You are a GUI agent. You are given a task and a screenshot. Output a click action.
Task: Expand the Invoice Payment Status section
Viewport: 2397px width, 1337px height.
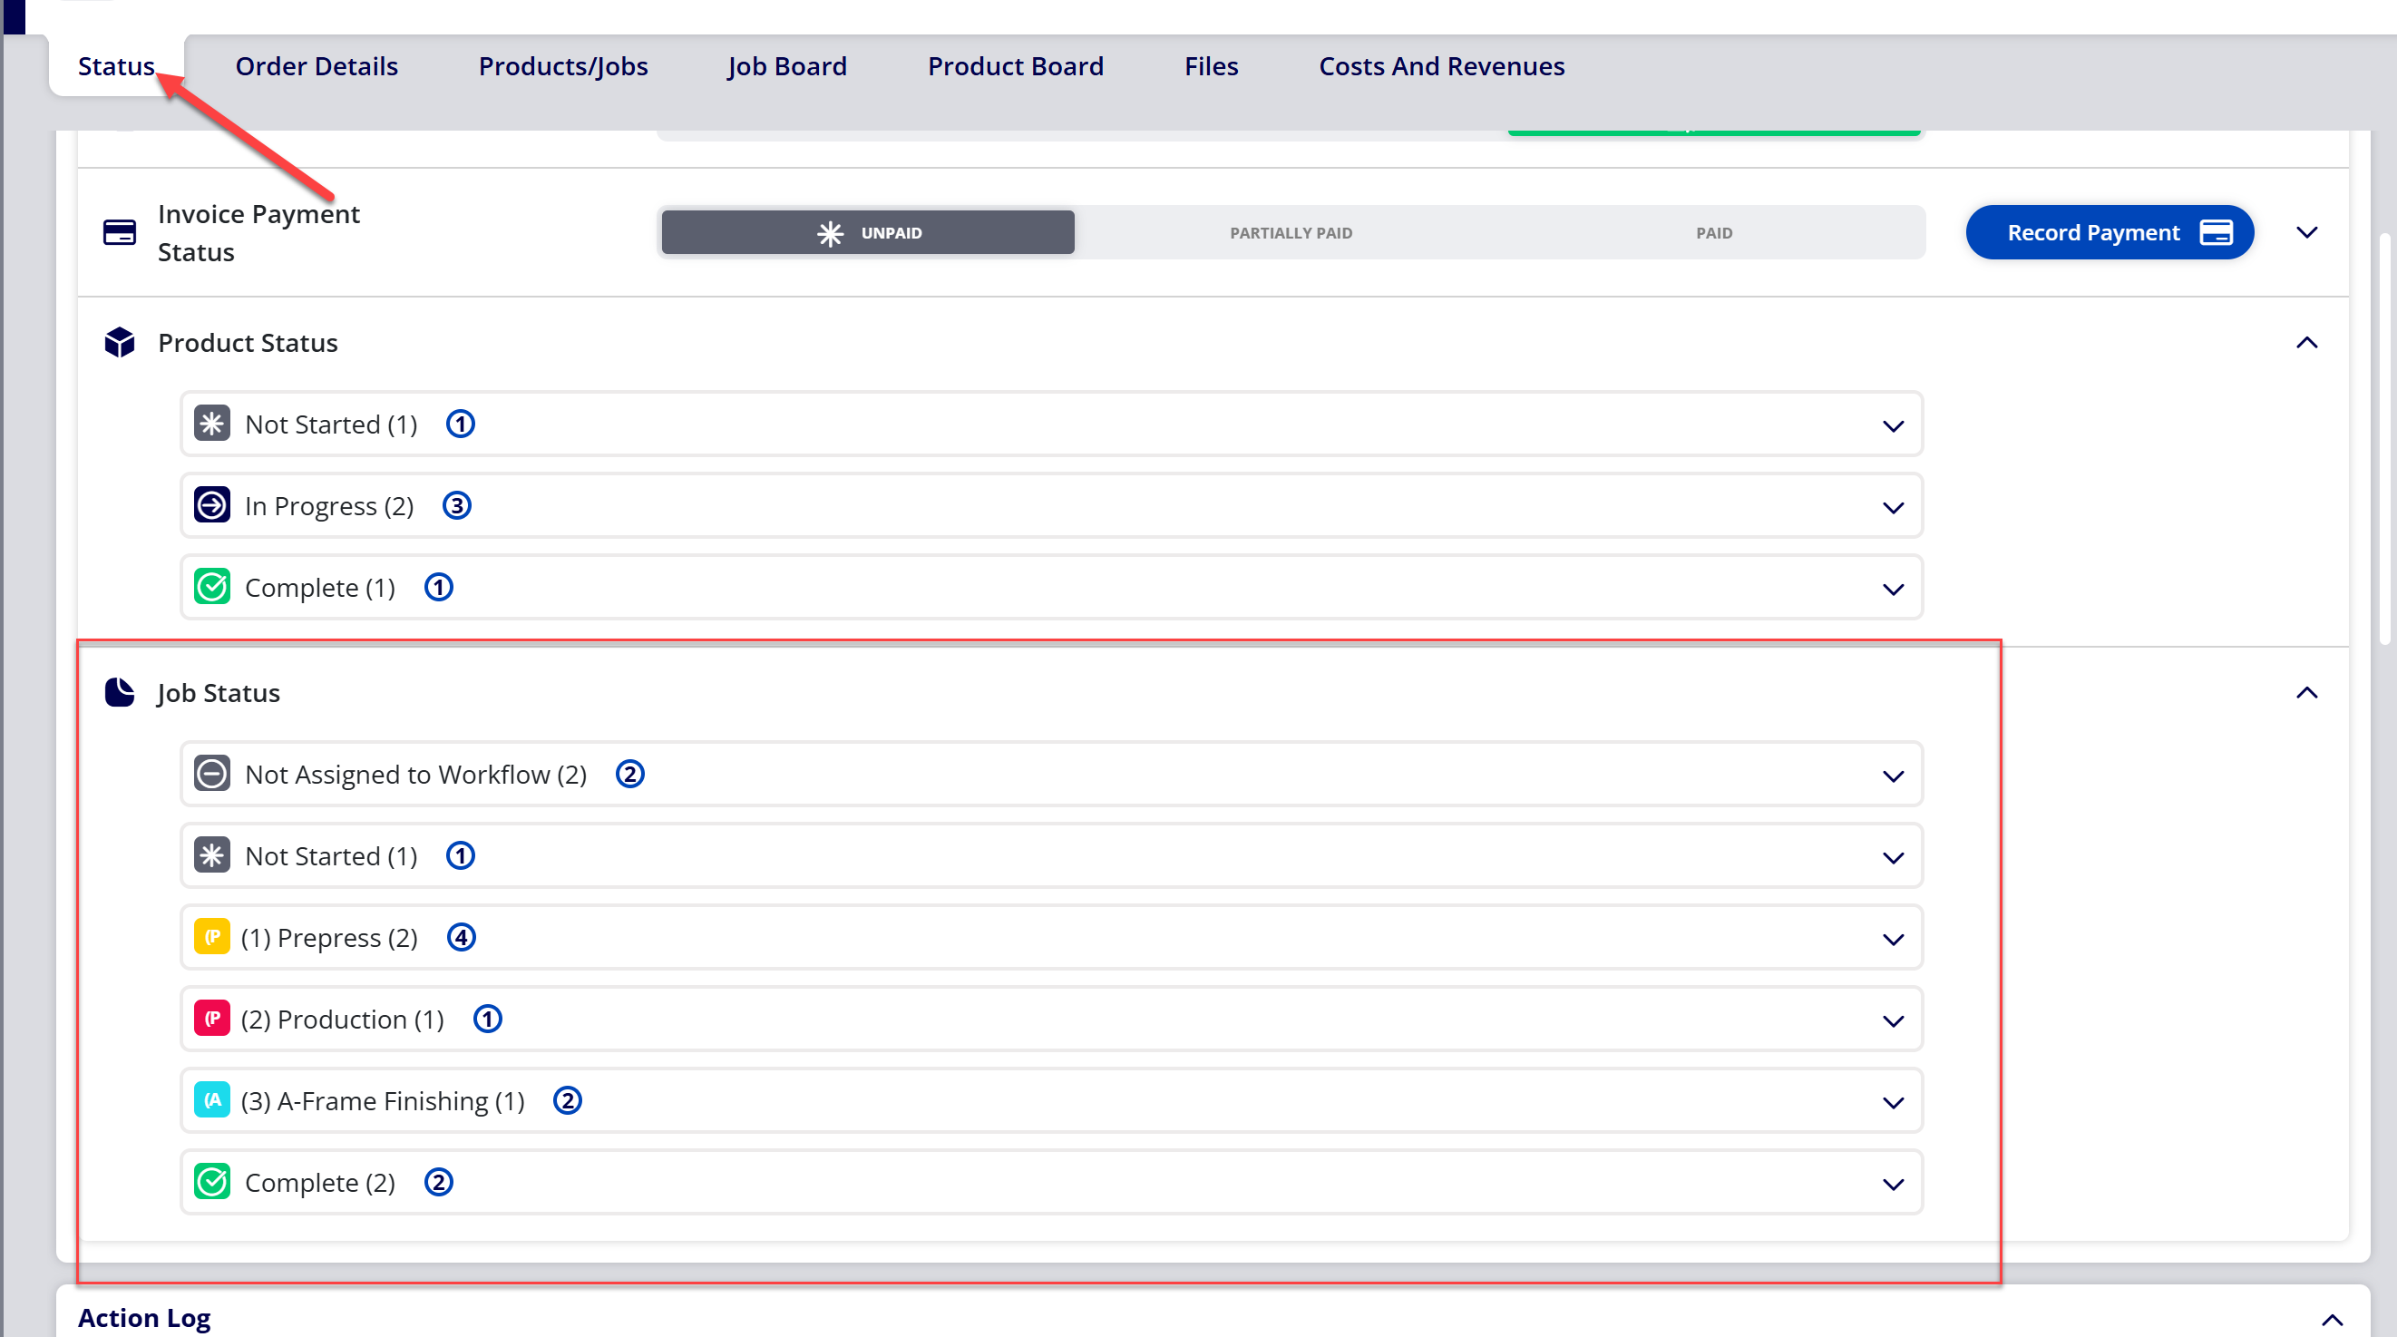2305,232
